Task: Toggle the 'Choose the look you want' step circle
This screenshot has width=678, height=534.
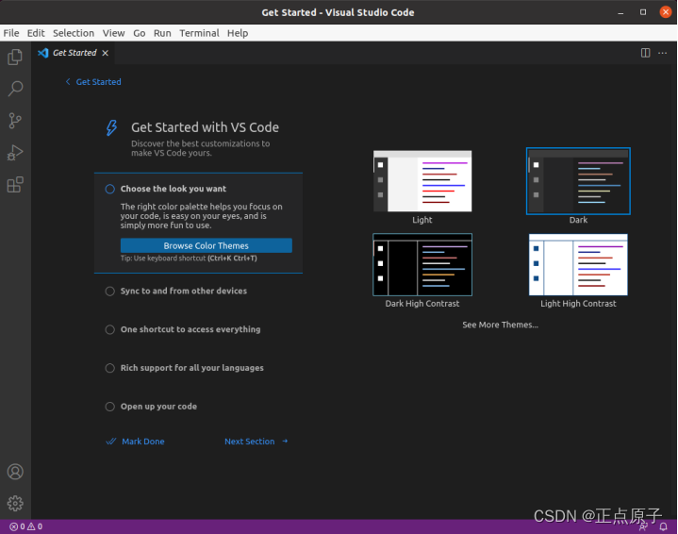Action: 109,189
